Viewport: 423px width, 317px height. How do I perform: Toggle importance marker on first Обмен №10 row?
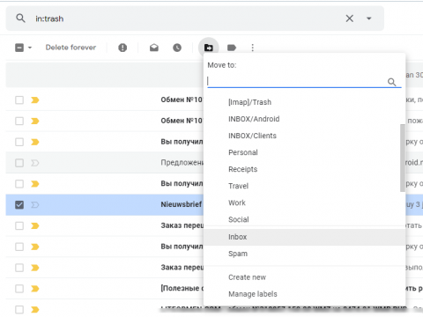(35, 100)
